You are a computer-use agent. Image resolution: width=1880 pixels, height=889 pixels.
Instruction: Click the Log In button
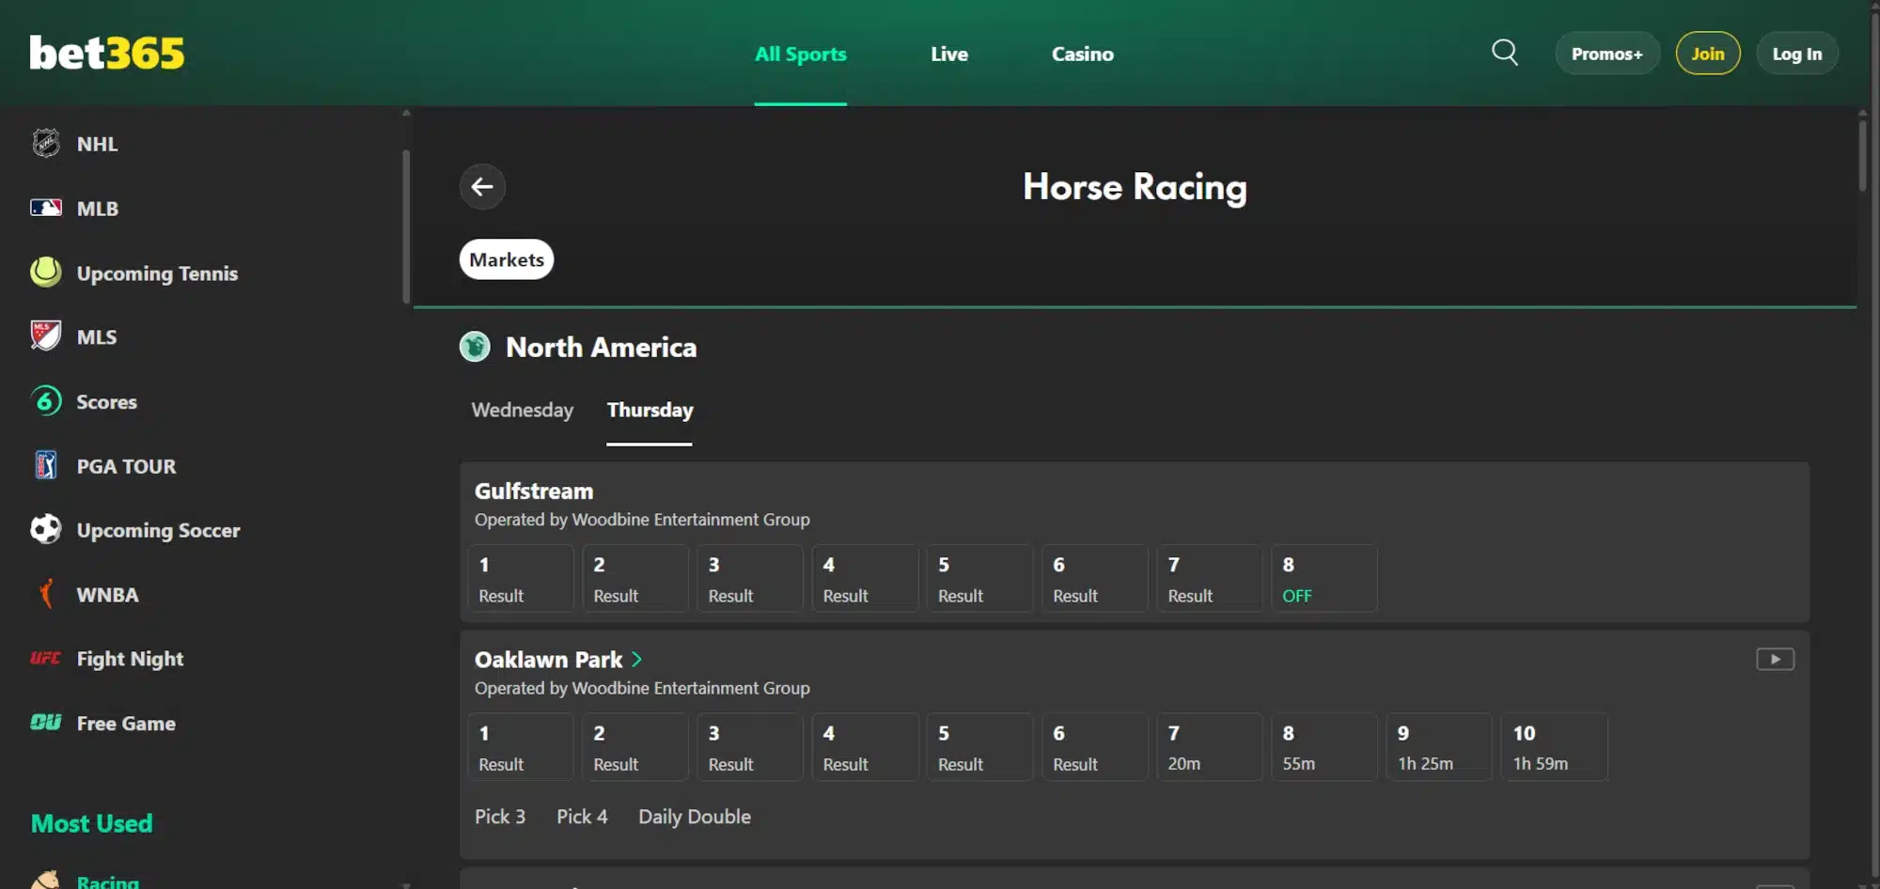tap(1797, 54)
